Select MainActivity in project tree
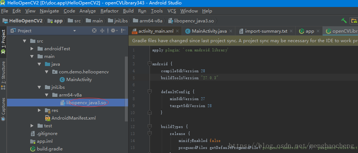Image resolution: width=358 pixels, height=153 pixels. (x=79, y=80)
